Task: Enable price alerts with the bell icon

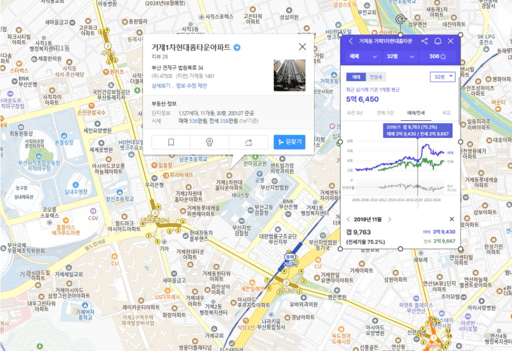Action: 438,41
